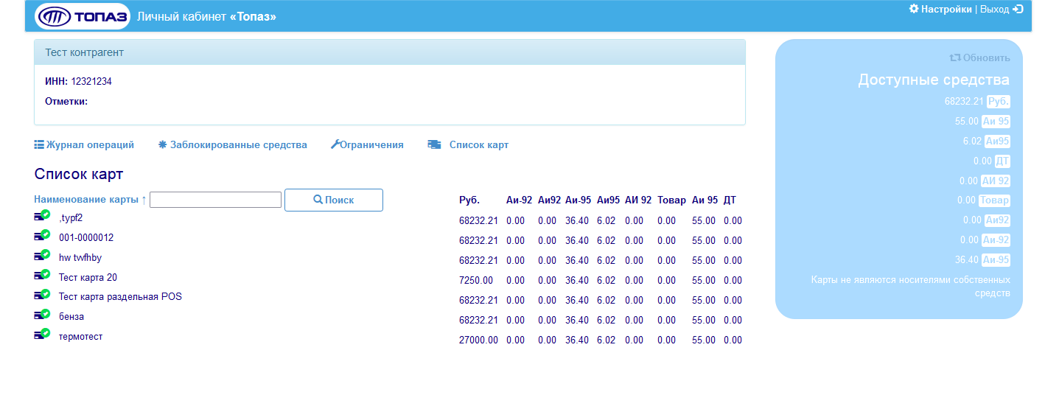Open card бенза

(x=71, y=317)
